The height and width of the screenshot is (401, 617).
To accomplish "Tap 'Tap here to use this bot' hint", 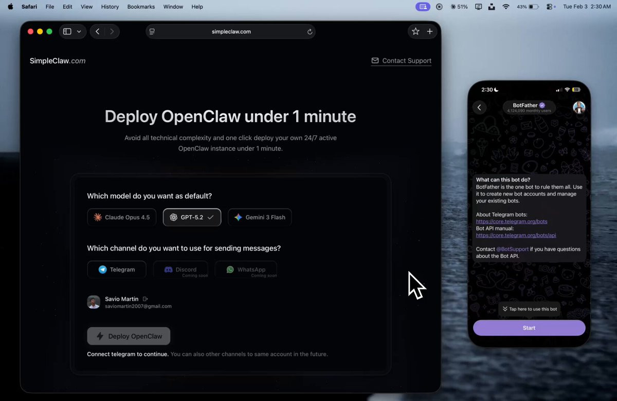I will 530,309.
